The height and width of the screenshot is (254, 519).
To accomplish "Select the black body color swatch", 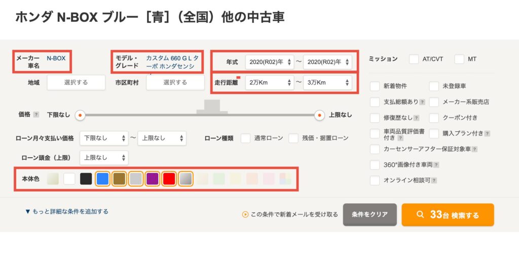I will pos(86,179).
